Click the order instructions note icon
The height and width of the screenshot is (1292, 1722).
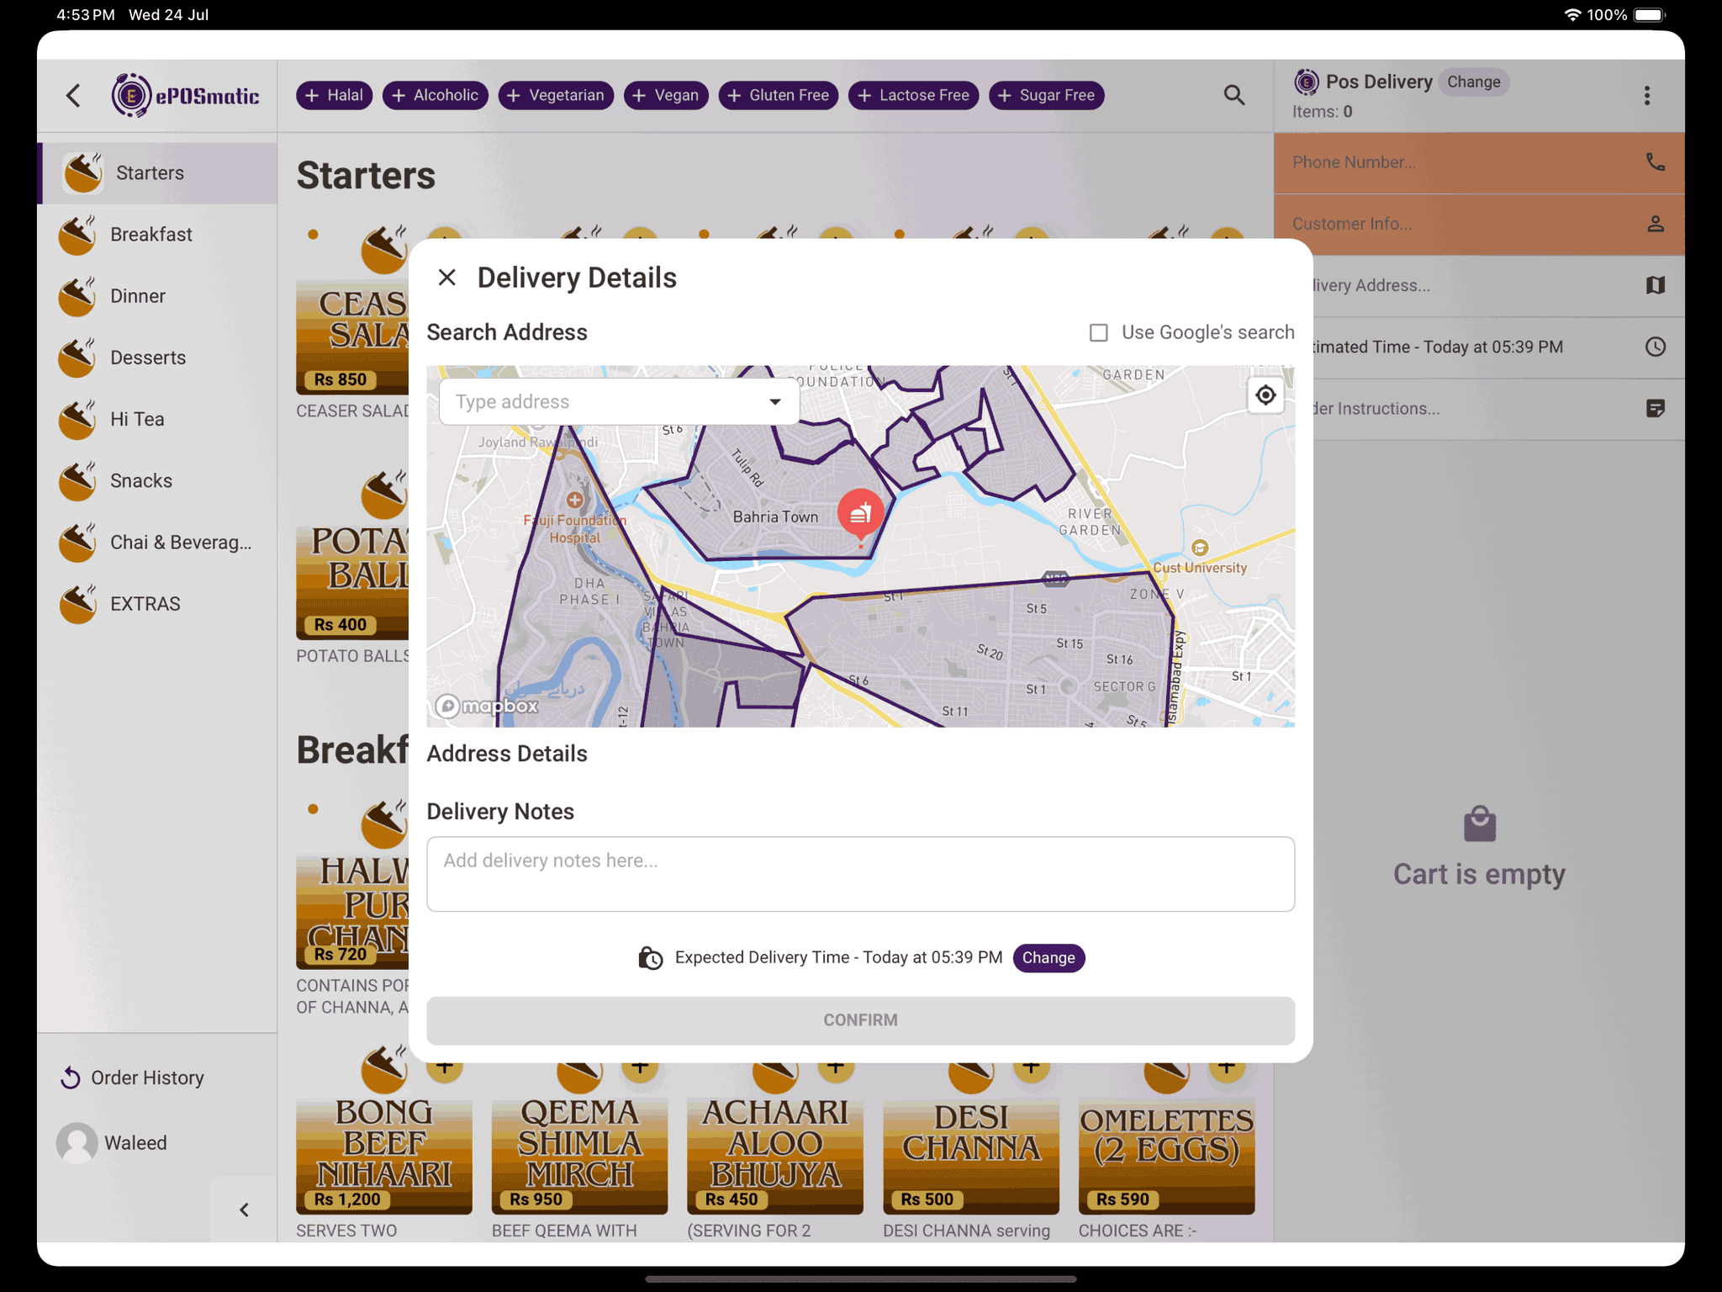1655,409
